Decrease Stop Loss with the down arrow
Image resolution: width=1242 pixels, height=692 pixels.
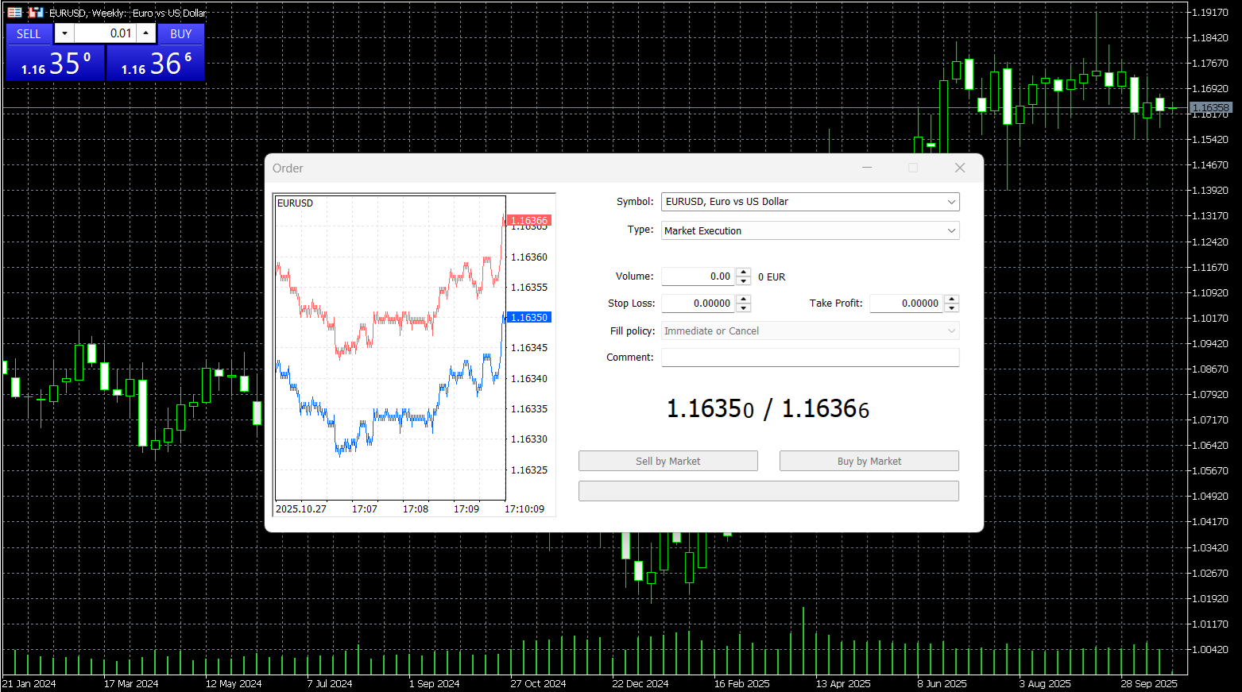[744, 308]
